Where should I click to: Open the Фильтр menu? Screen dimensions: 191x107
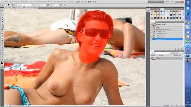click(x=44, y=2)
